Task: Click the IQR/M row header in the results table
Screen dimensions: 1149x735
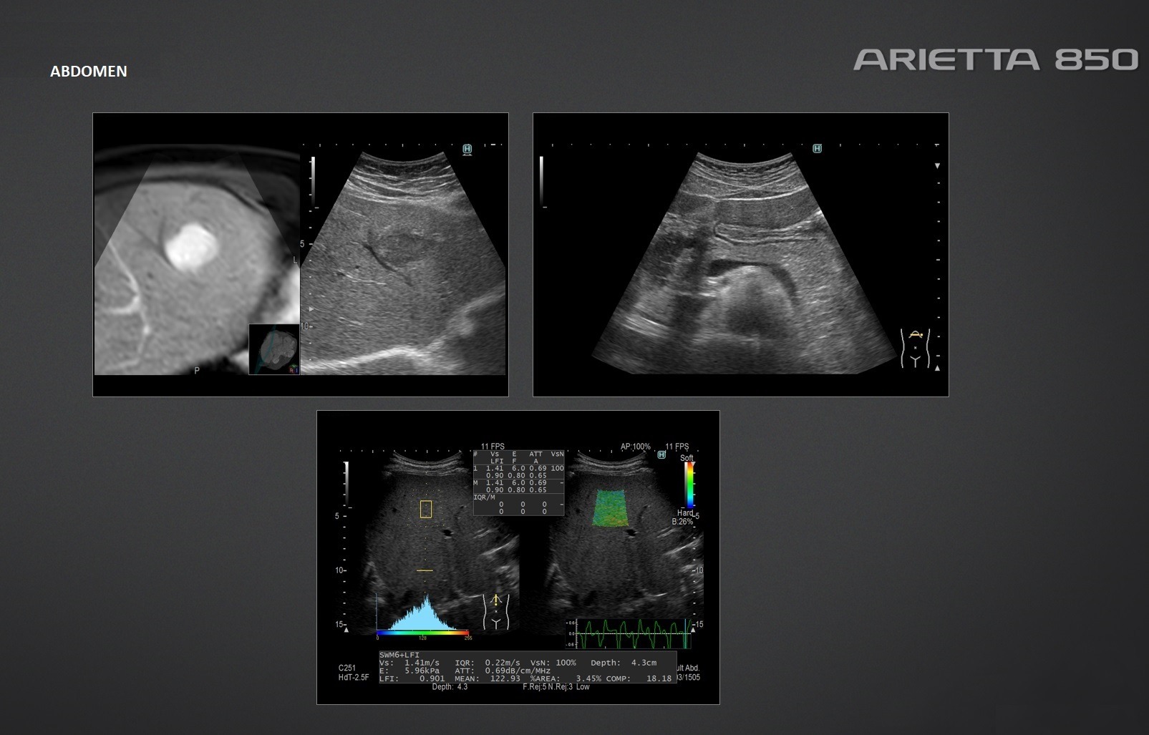Action: click(x=485, y=497)
